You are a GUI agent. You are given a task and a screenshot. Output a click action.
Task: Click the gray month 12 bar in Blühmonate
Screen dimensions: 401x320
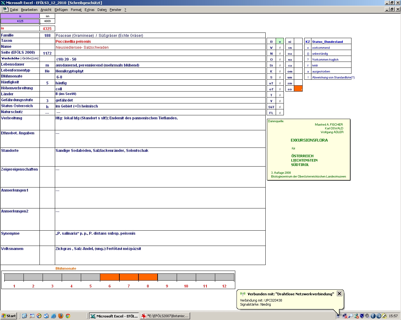point(225,277)
